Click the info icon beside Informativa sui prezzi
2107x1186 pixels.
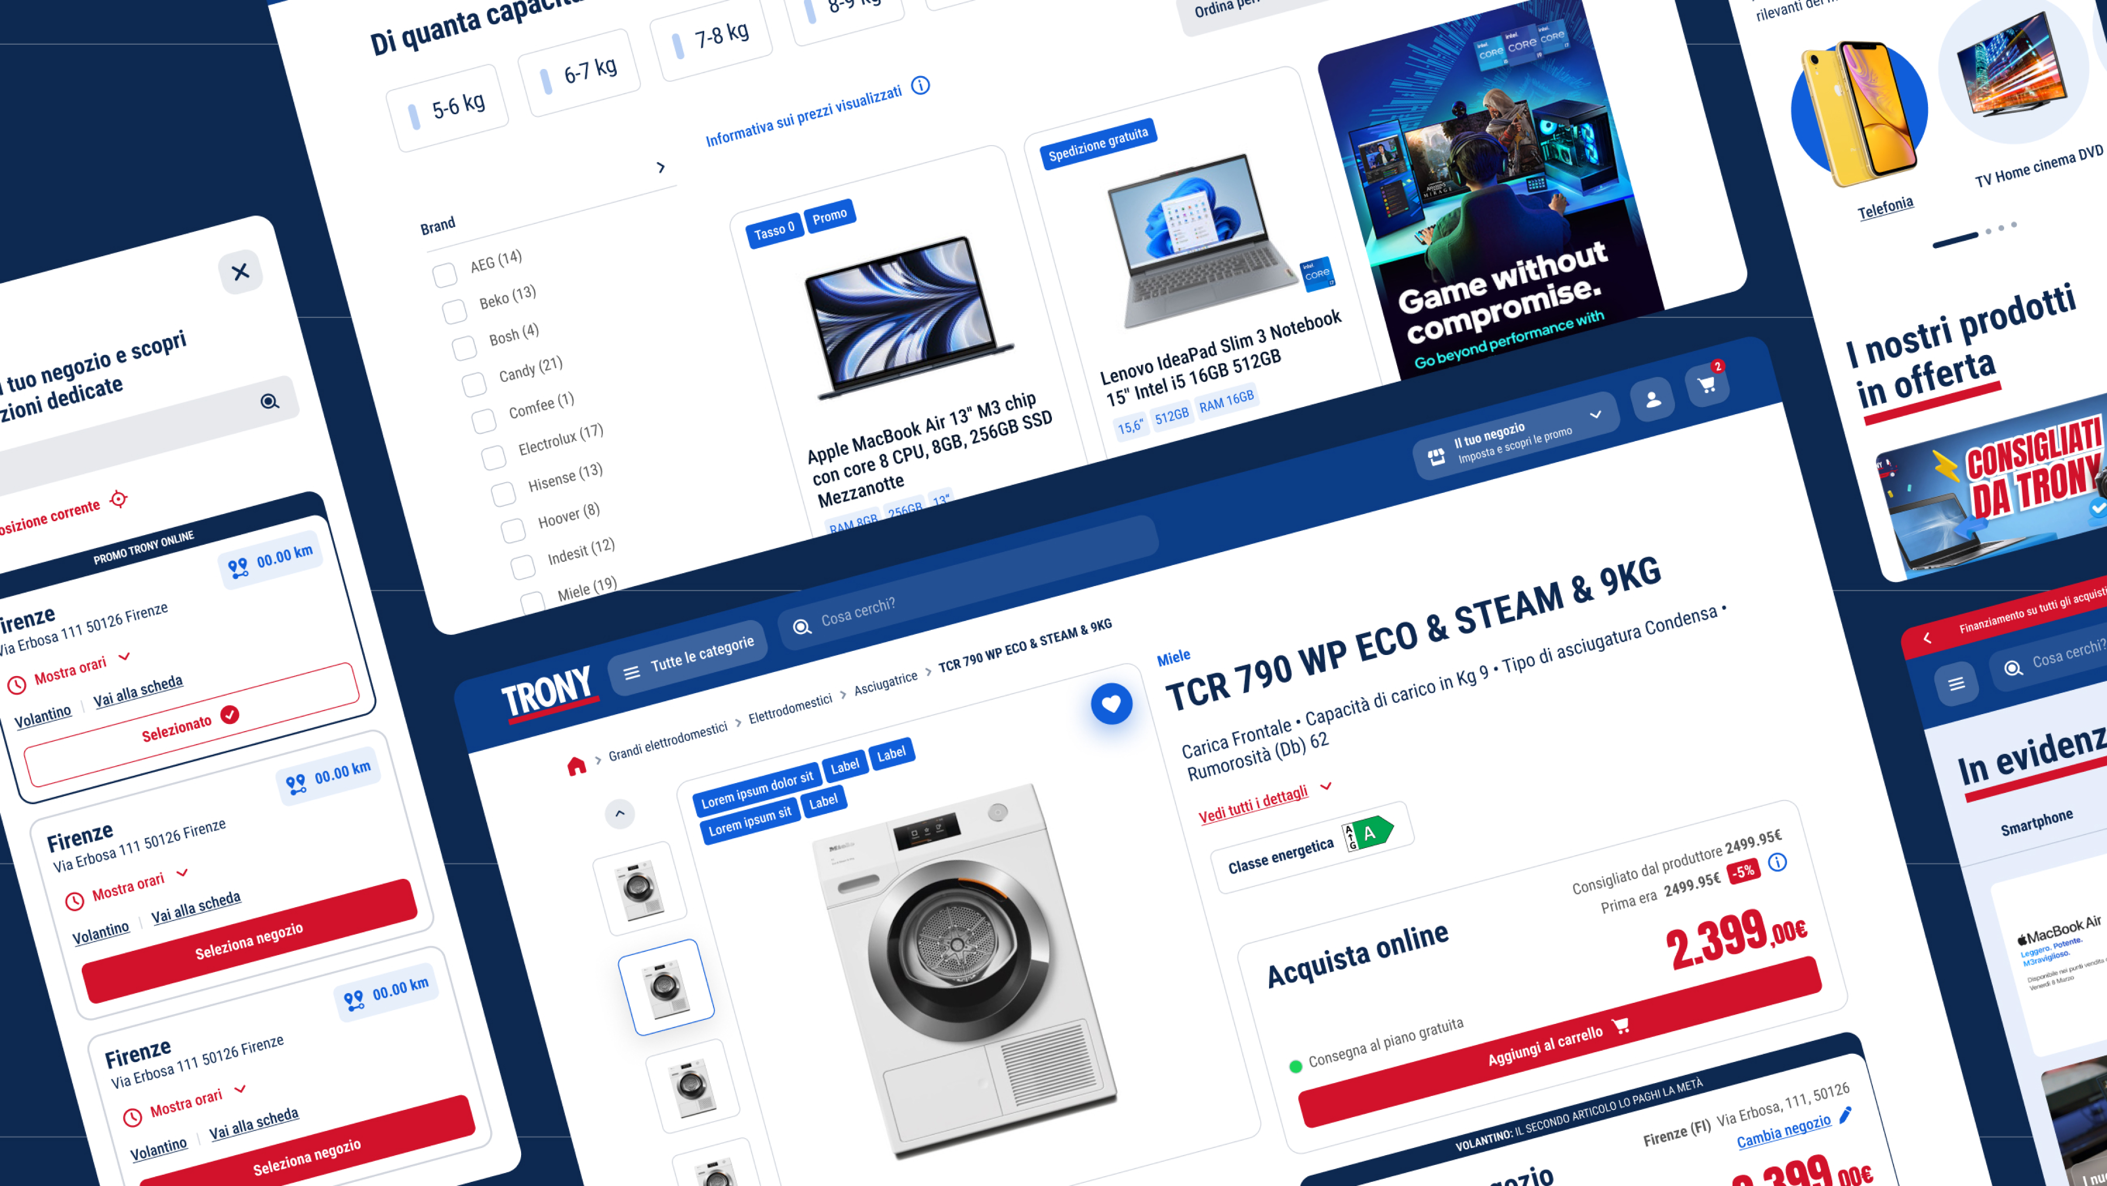(920, 86)
